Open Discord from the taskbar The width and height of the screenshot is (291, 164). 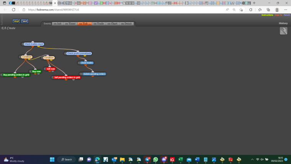[x=164, y=159]
